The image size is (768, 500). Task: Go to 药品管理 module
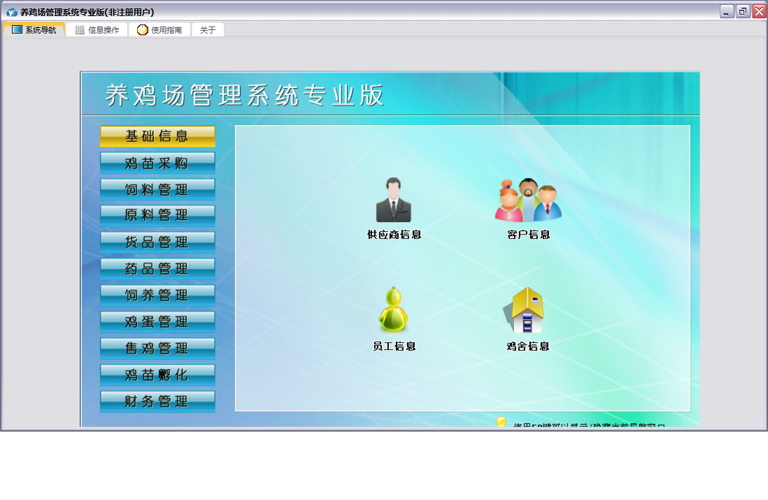coord(157,269)
